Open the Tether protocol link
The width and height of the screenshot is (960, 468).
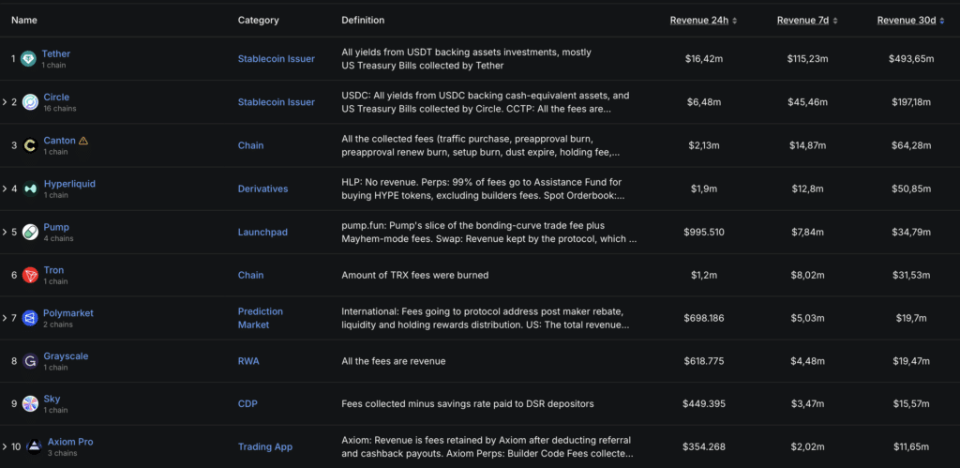tap(55, 53)
